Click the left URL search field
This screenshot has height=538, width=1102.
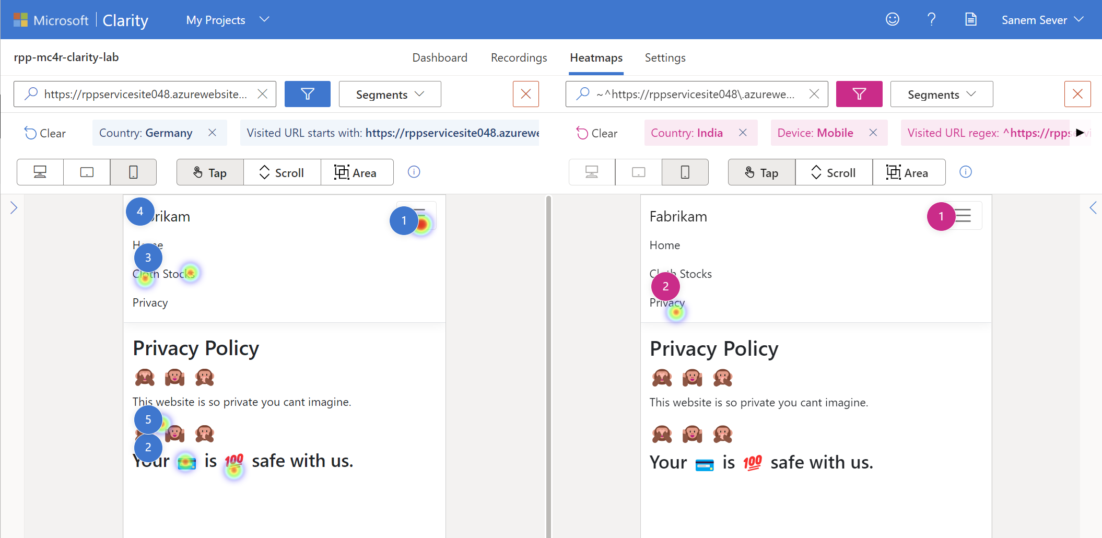145,94
